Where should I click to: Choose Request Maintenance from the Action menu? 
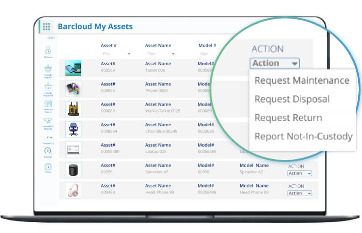(x=302, y=80)
